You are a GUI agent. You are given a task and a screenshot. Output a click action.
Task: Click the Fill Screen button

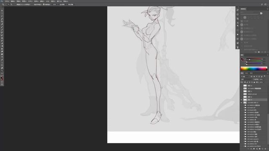(x=71, y=5)
